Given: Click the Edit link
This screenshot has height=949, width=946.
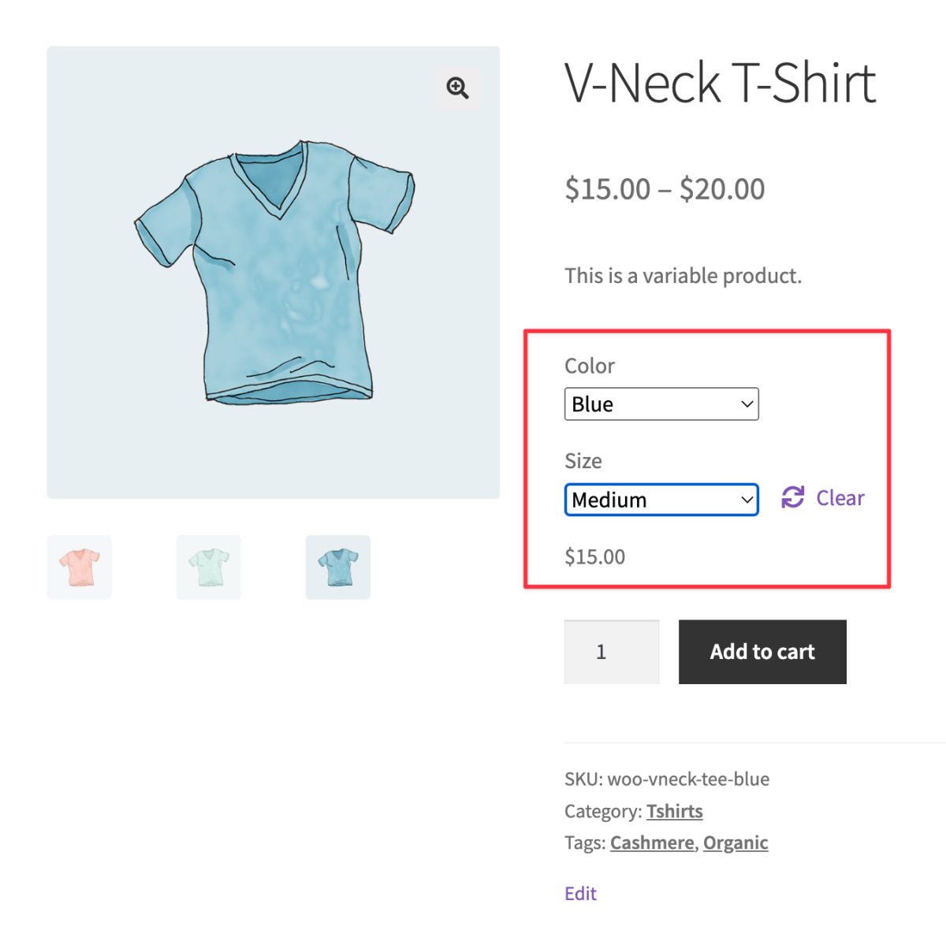Looking at the screenshot, I should pyautogui.click(x=580, y=893).
